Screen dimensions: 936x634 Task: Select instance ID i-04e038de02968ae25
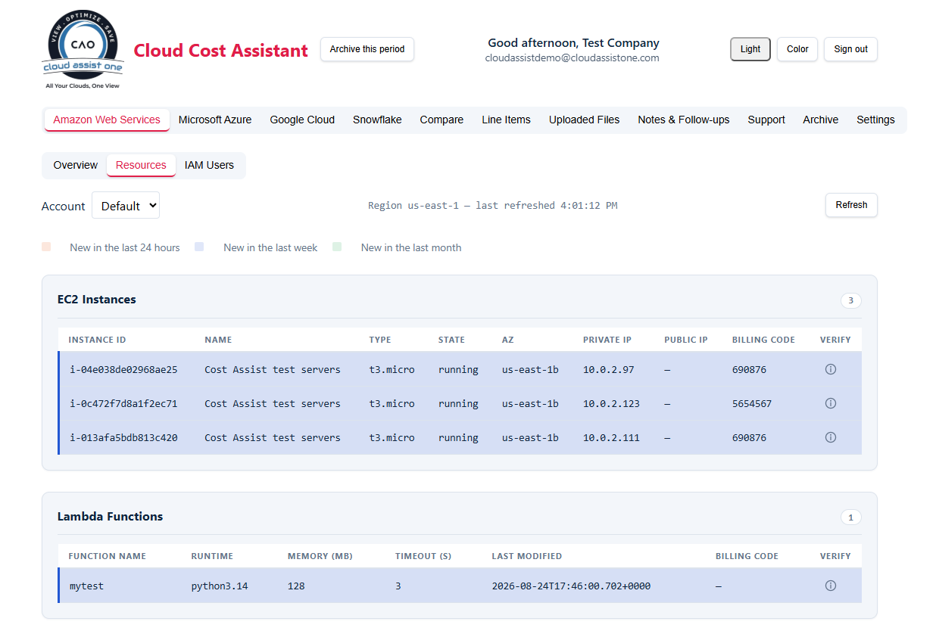(x=123, y=370)
